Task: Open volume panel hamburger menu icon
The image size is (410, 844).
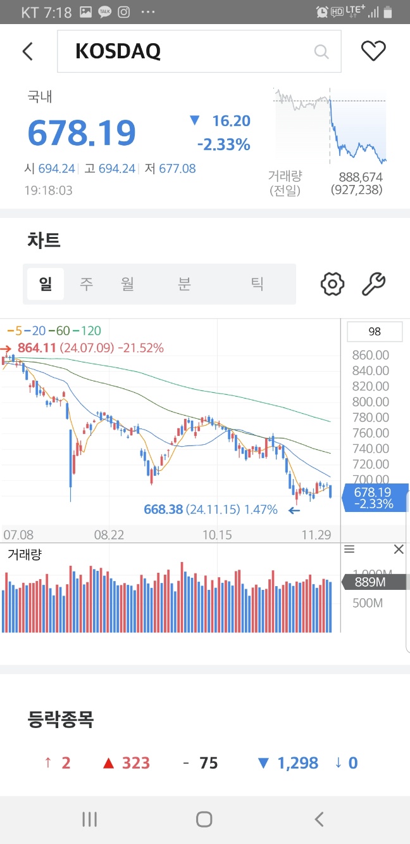Action: tap(349, 549)
